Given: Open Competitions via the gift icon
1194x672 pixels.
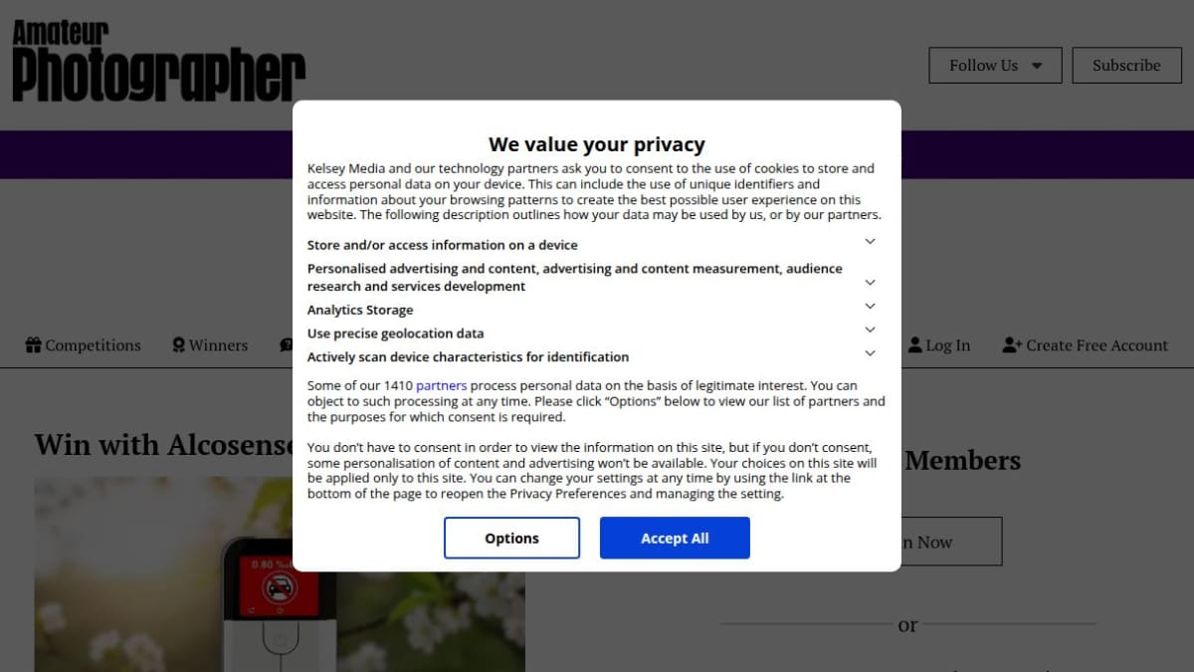Looking at the screenshot, I should [x=33, y=345].
